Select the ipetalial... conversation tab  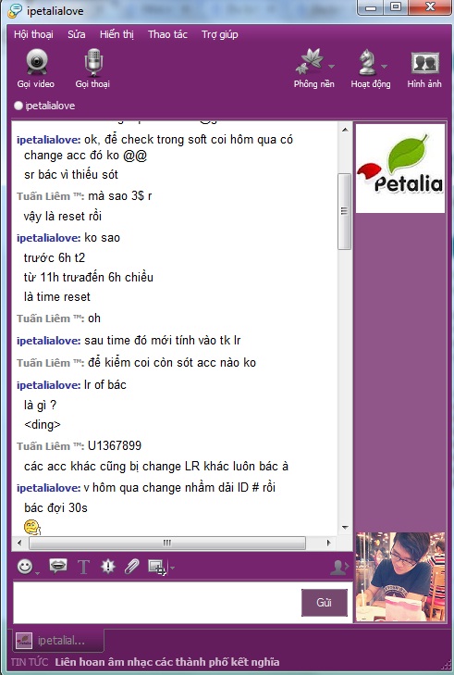click(x=58, y=641)
